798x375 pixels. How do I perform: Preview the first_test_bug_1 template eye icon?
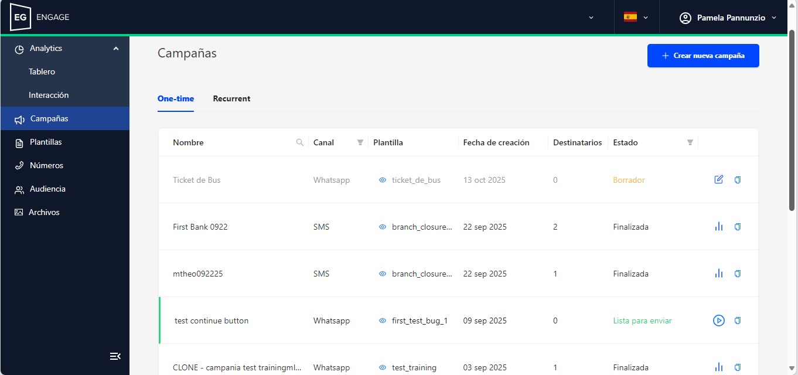point(383,321)
